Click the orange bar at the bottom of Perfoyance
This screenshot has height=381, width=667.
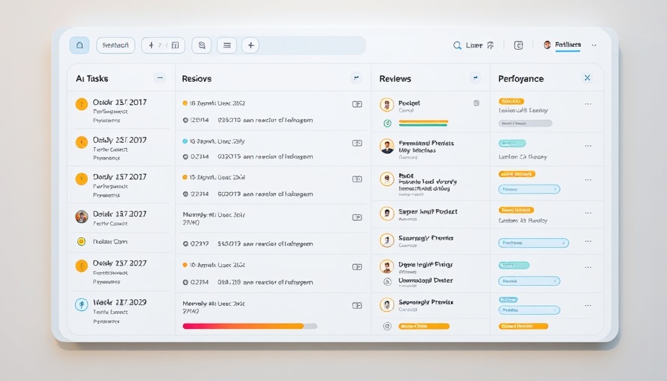coord(523,326)
